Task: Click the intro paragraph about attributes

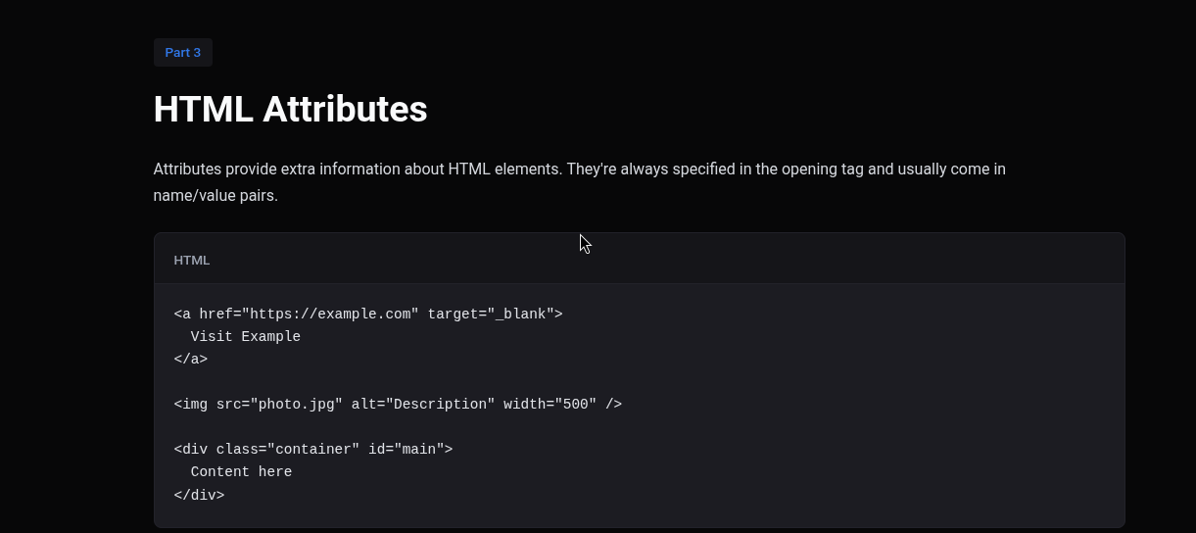Action: pyautogui.click(x=578, y=170)
